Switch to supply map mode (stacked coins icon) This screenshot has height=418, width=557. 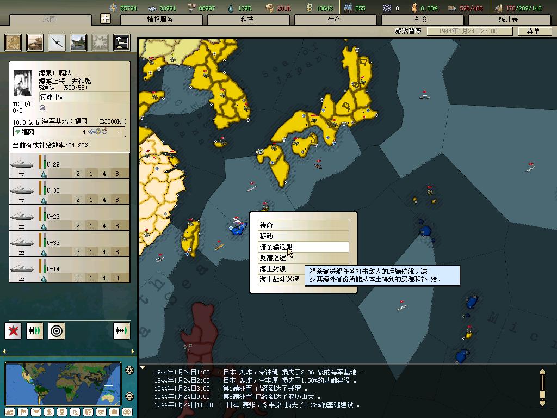point(62,412)
